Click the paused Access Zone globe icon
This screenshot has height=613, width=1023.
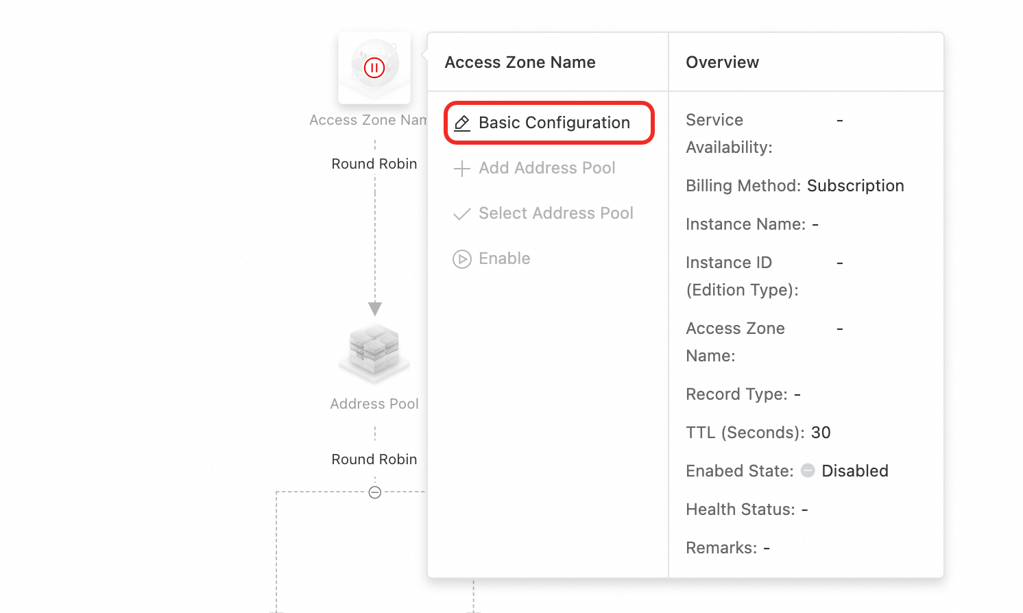point(374,67)
